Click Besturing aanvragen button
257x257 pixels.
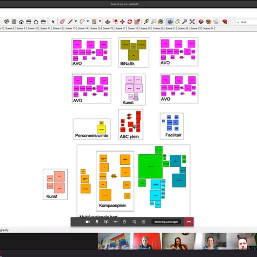(166, 222)
